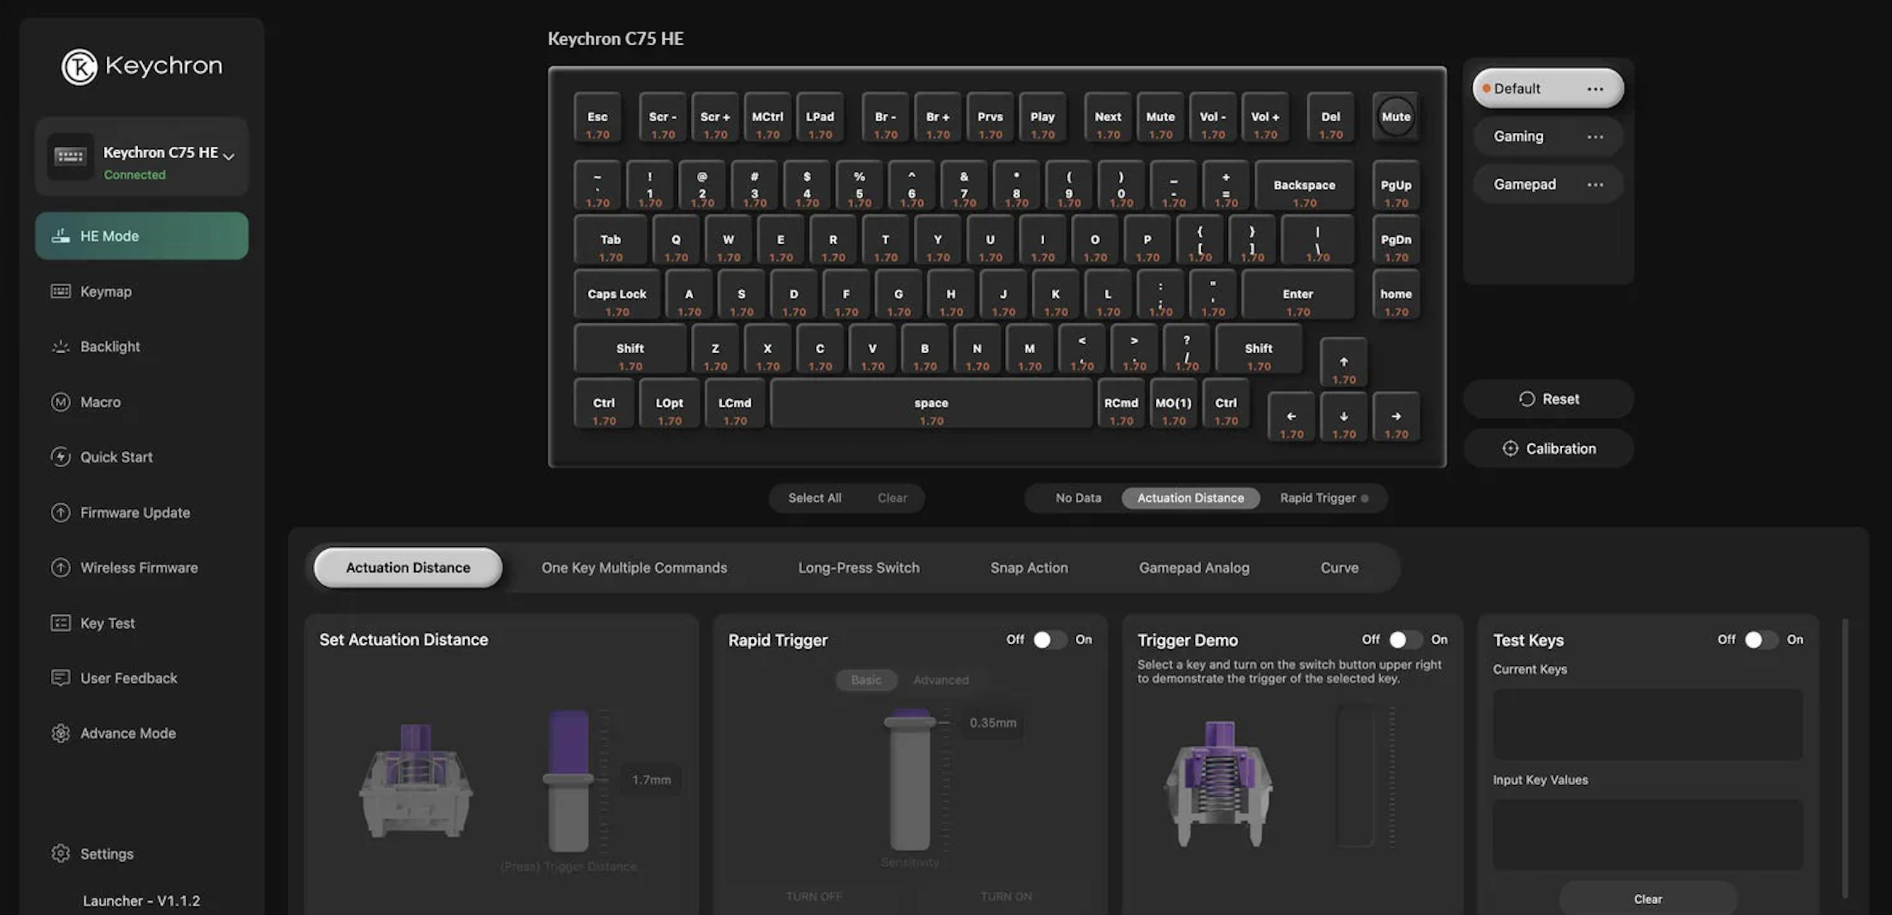Expand the Keychron C75 HE device dropdown
Image resolution: width=1892 pixels, height=915 pixels.
pyautogui.click(x=228, y=155)
